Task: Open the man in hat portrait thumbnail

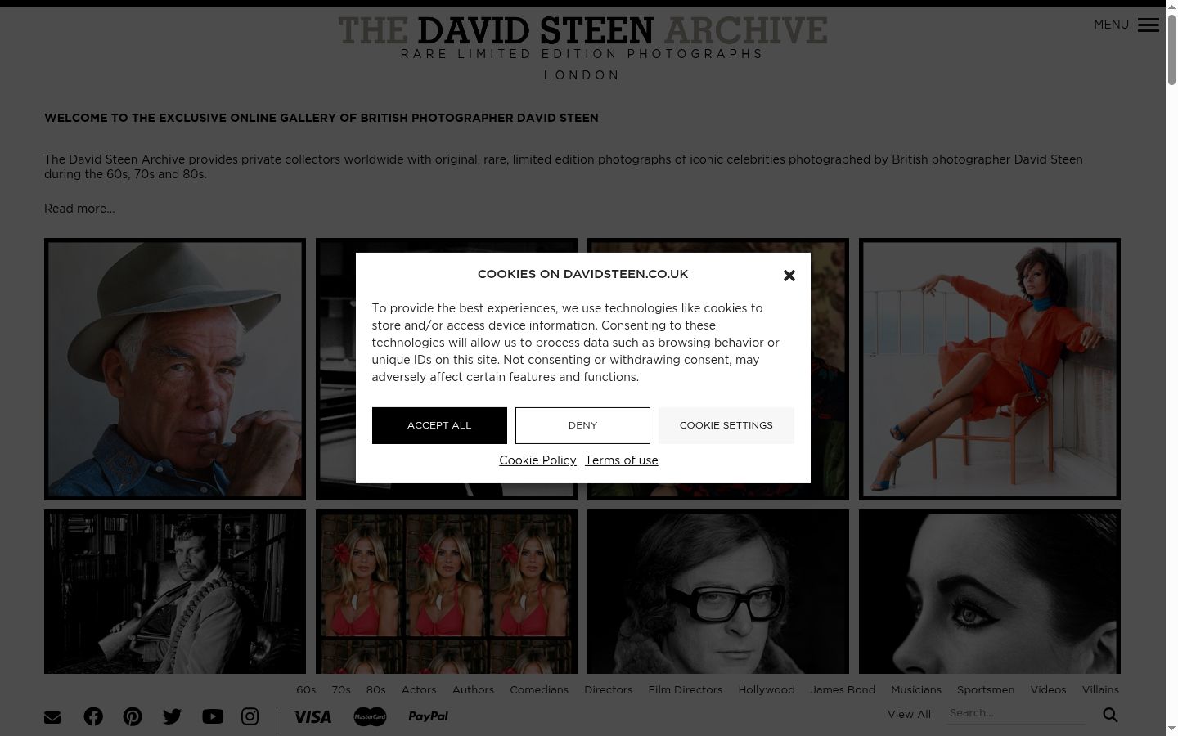Action: pos(175,369)
